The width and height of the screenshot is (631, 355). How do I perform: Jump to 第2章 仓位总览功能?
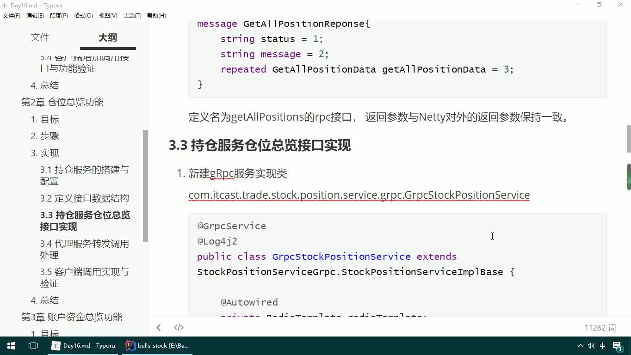pos(62,102)
